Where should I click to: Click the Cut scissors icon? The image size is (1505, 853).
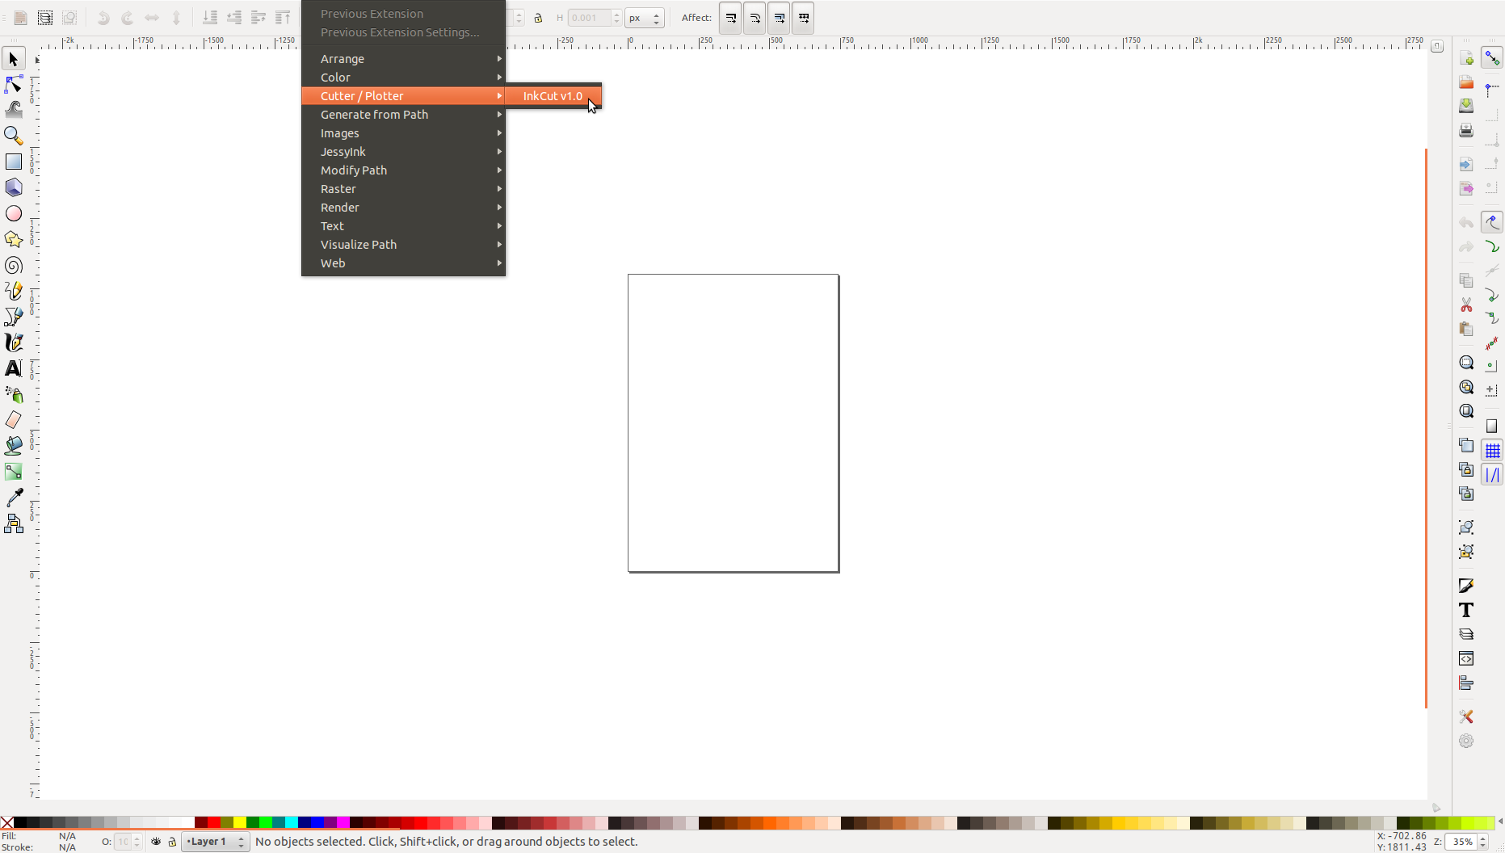pyautogui.click(x=1466, y=305)
